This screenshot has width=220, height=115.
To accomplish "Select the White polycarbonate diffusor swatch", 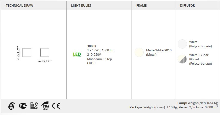I will tap(182, 44).
